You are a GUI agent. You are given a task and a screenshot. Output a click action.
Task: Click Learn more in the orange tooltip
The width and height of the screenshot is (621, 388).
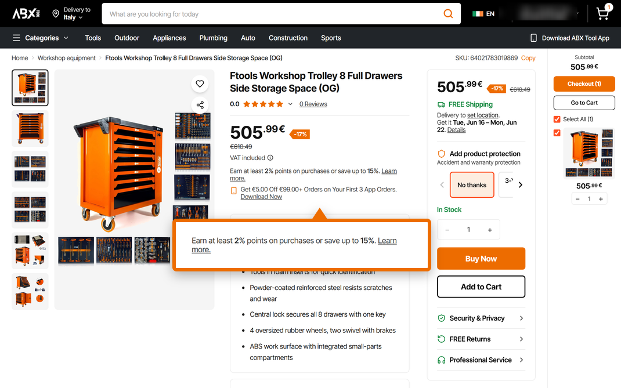pos(387,241)
